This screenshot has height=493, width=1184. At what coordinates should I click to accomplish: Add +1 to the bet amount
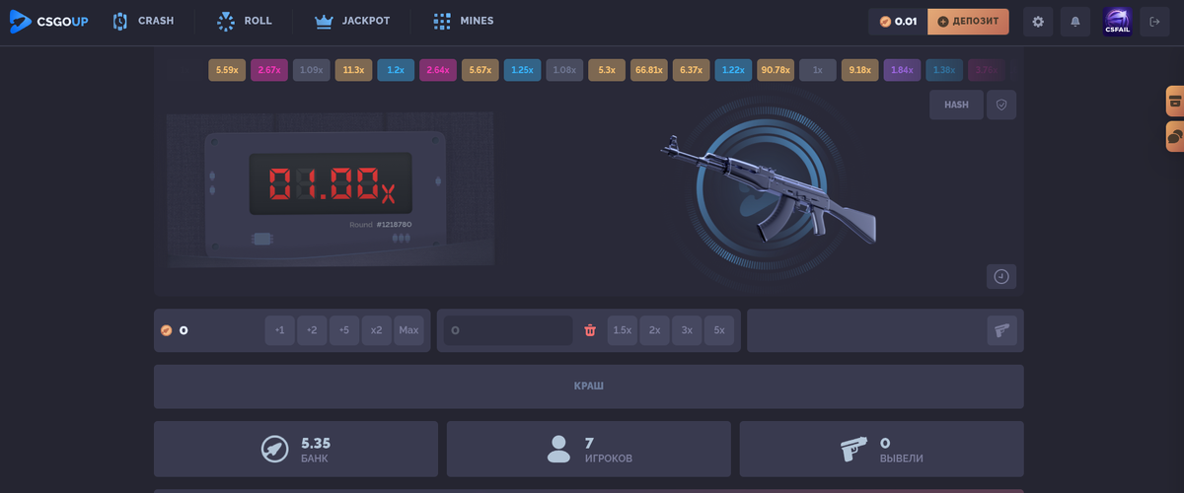click(279, 330)
